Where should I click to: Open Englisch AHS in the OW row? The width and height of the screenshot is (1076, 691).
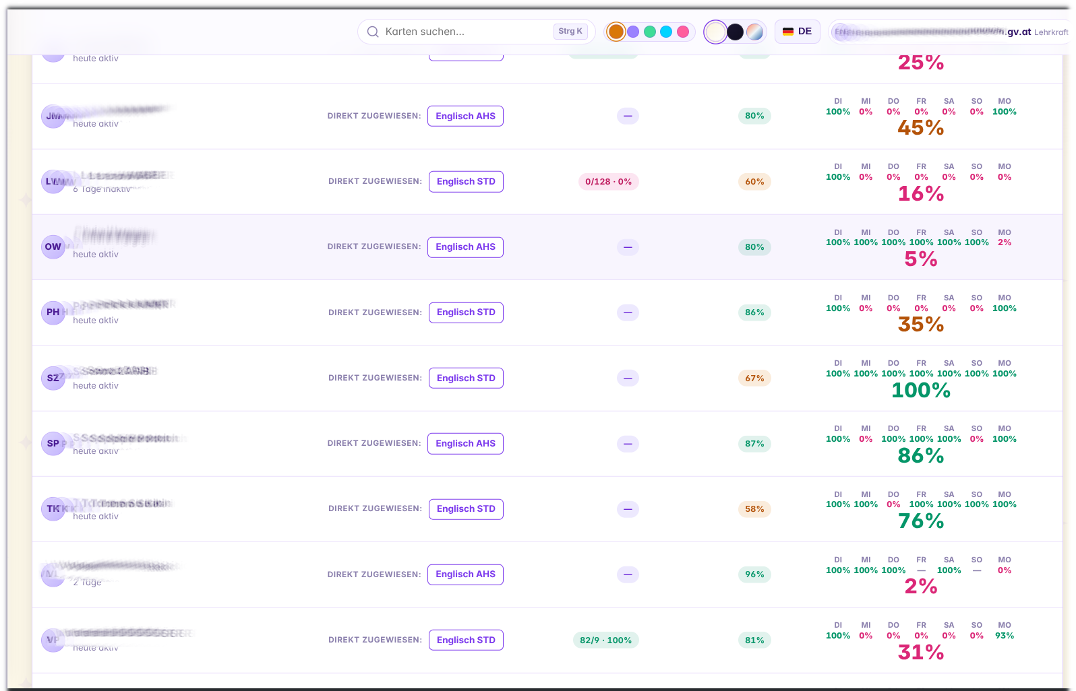465,246
